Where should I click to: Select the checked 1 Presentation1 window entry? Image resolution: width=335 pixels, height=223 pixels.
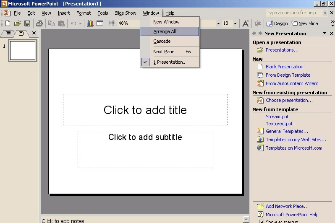[169, 62]
